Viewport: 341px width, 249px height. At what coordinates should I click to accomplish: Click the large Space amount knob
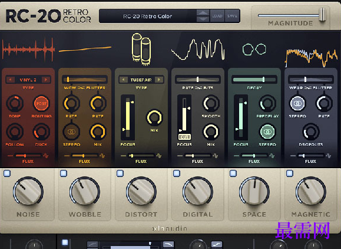click(254, 191)
